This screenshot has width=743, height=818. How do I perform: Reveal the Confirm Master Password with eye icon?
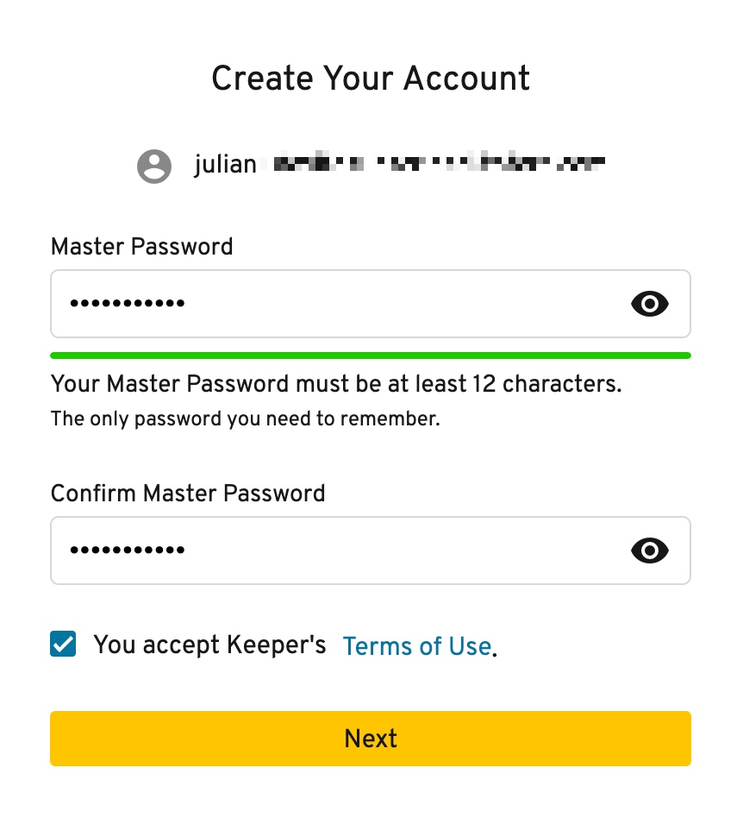(x=649, y=551)
